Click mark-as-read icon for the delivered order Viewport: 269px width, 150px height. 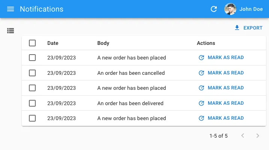pyautogui.click(x=201, y=103)
